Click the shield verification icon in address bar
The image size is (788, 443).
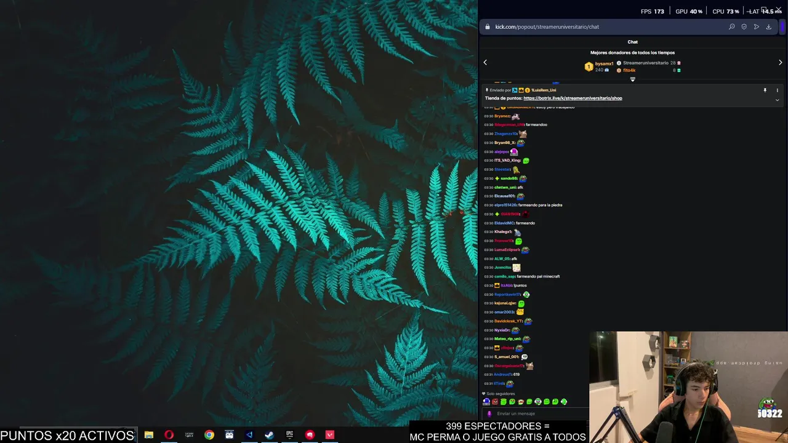744,26
